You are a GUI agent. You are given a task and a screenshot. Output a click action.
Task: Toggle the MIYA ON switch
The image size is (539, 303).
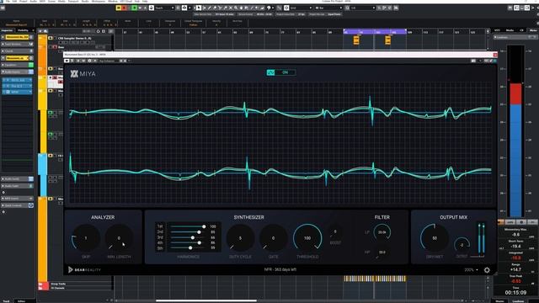[x=286, y=72]
